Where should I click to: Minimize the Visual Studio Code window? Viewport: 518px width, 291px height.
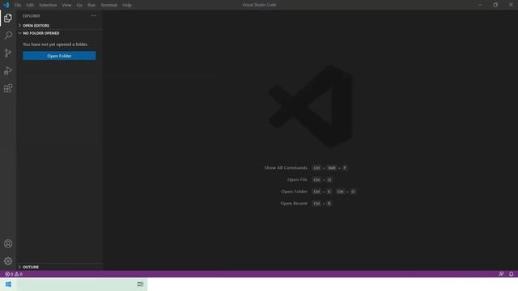point(480,5)
